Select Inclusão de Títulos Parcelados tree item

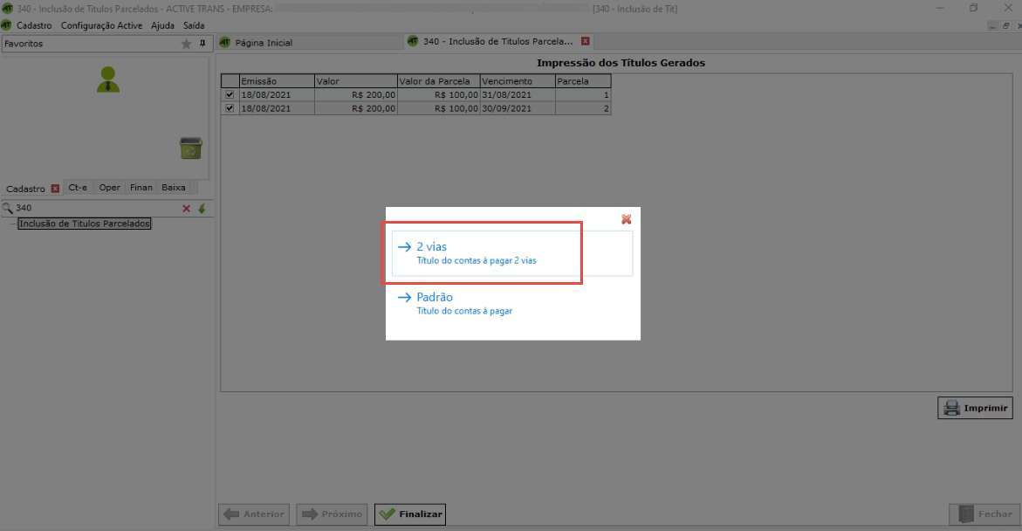(x=85, y=224)
